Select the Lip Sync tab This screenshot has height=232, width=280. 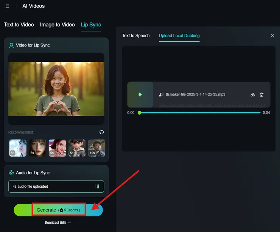pos(91,25)
